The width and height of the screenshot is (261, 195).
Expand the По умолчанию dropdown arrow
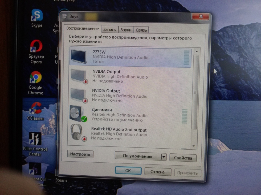click(x=164, y=157)
